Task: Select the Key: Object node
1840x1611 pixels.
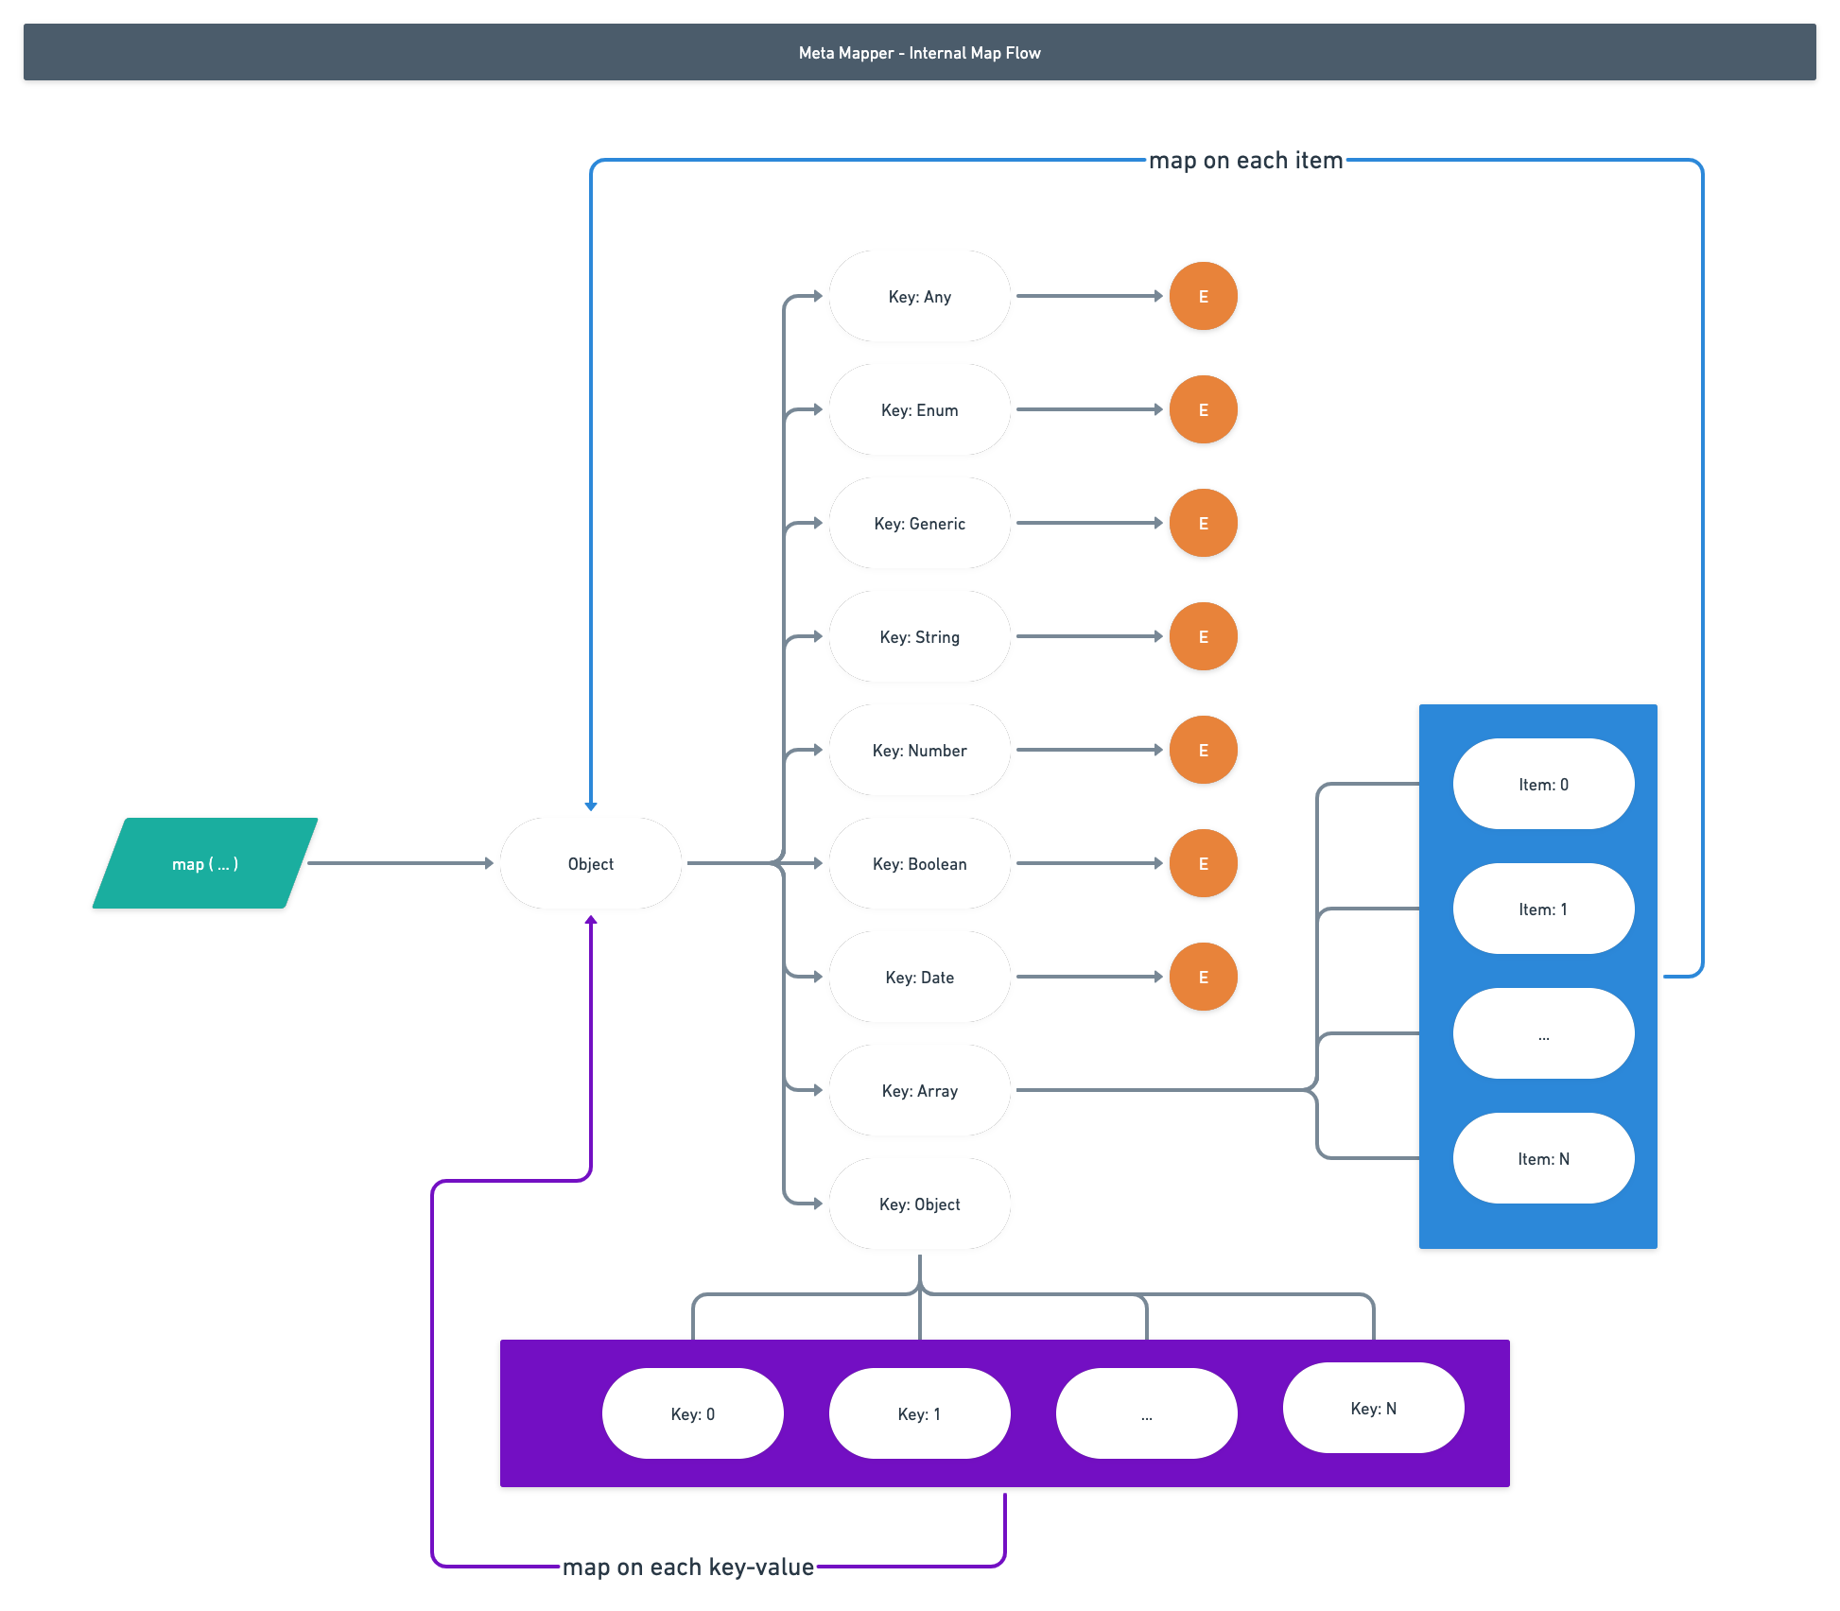Action: pyautogui.click(x=919, y=1204)
